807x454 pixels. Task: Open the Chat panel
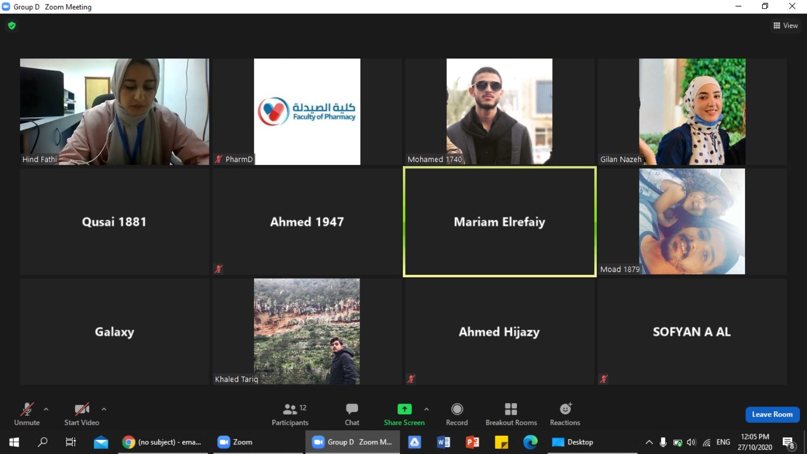pyautogui.click(x=352, y=414)
